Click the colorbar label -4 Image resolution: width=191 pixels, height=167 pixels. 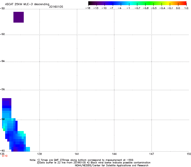tap(120, 8)
